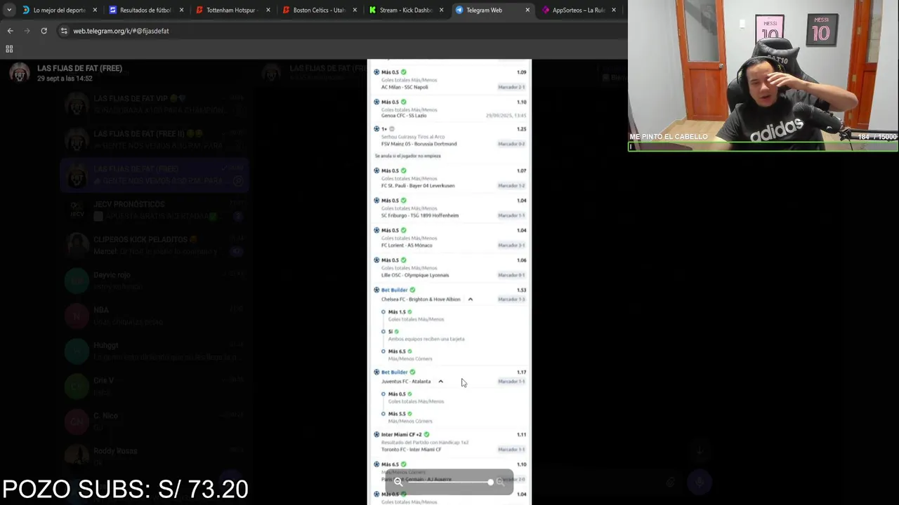899x505 pixels.
Task: Open CLIPEROS KICK PELADITOS chat in list
Action: 153,245
